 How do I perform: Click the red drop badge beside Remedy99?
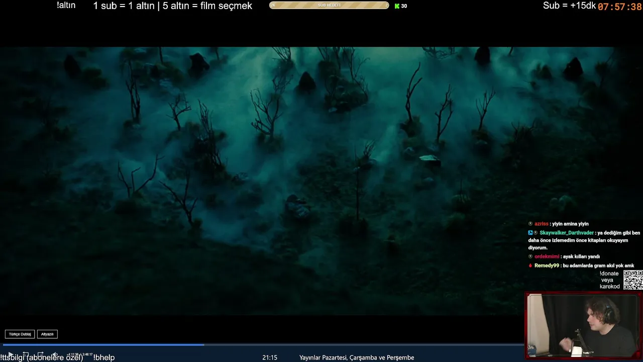[x=530, y=265]
